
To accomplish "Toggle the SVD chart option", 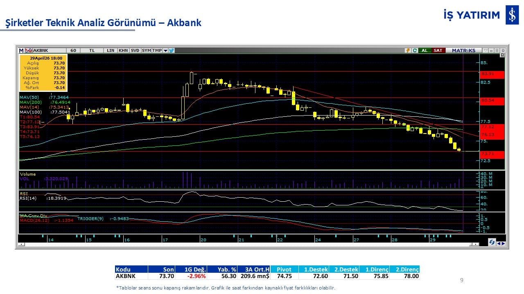I will 135,51.
